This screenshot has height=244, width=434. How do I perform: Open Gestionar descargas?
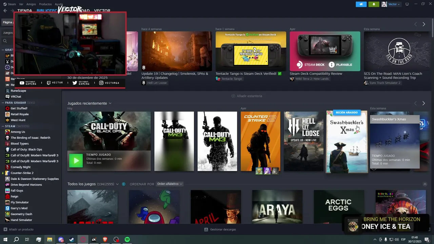[220, 229]
